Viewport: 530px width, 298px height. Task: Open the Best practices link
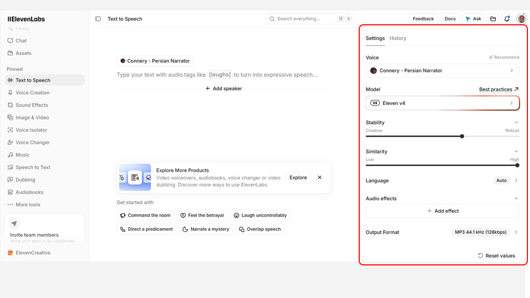pyautogui.click(x=498, y=89)
